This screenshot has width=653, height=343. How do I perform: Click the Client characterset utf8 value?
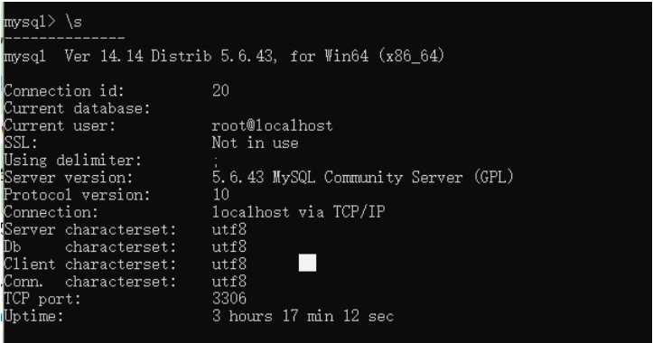click(229, 264)
